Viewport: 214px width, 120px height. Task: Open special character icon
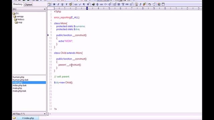pyautogui.click(x=110, y=4)
